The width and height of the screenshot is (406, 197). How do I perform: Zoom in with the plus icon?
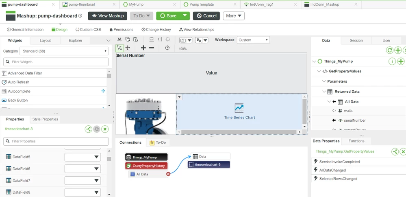[x=143, y=48]
